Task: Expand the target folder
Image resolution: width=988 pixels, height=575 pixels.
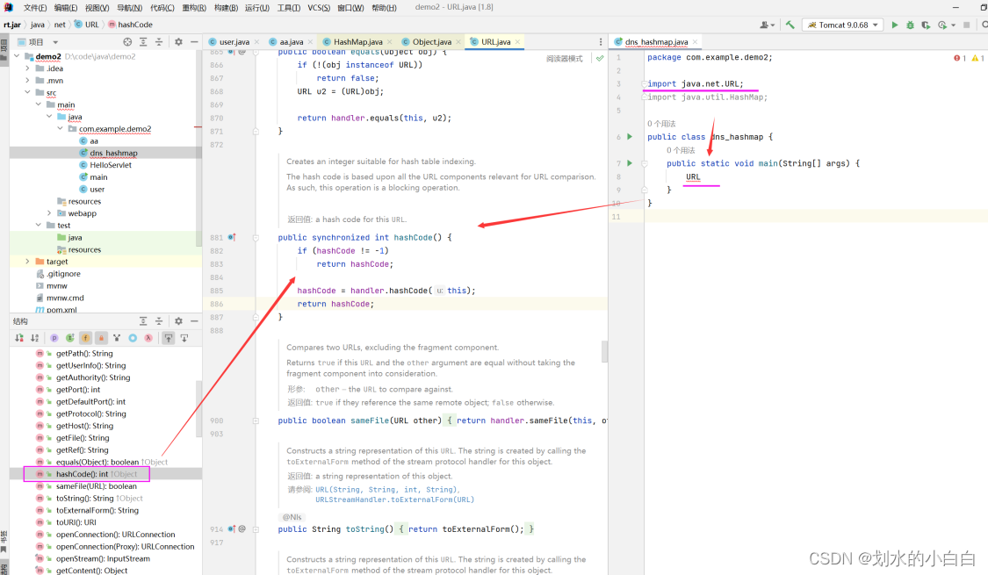Action: pyautogui.click(x=28, y=262)
